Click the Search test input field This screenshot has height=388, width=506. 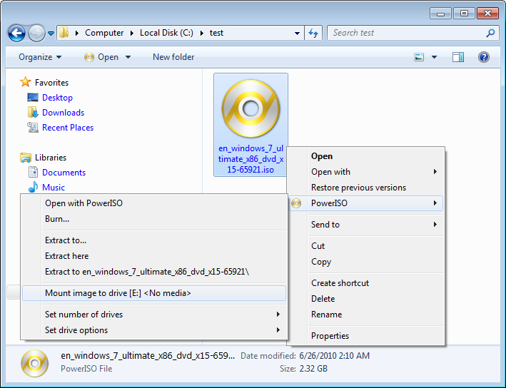pos(407,33)
